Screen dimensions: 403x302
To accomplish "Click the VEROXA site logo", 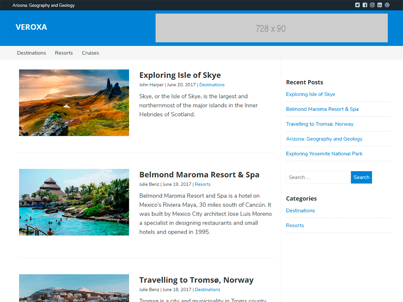I will click(31, 27).
